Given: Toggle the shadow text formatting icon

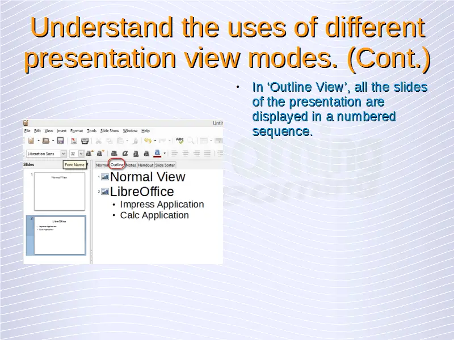Looking at the screenshot, I should click(146, 153).
